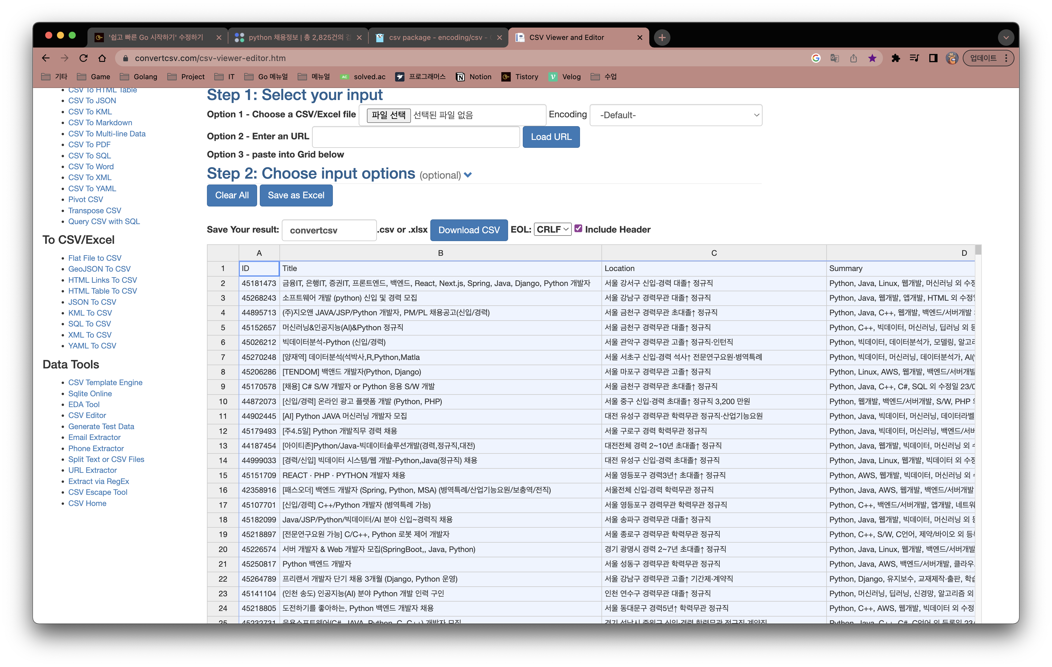1052x667 pixels.
Task: Open the EOL CRLF dropdown
Action: (552, 229)
